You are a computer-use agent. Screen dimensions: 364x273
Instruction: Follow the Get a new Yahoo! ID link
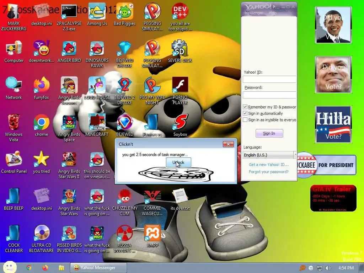[x=269, y=165]
